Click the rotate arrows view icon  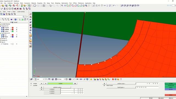click(110, 5)
